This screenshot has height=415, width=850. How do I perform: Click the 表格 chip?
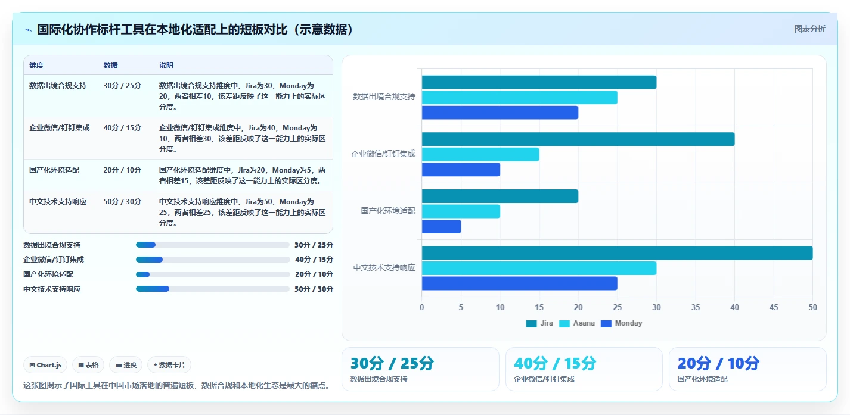(88, 365)
